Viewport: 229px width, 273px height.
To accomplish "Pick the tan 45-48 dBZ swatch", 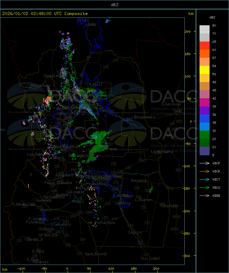I will [204, 86].
